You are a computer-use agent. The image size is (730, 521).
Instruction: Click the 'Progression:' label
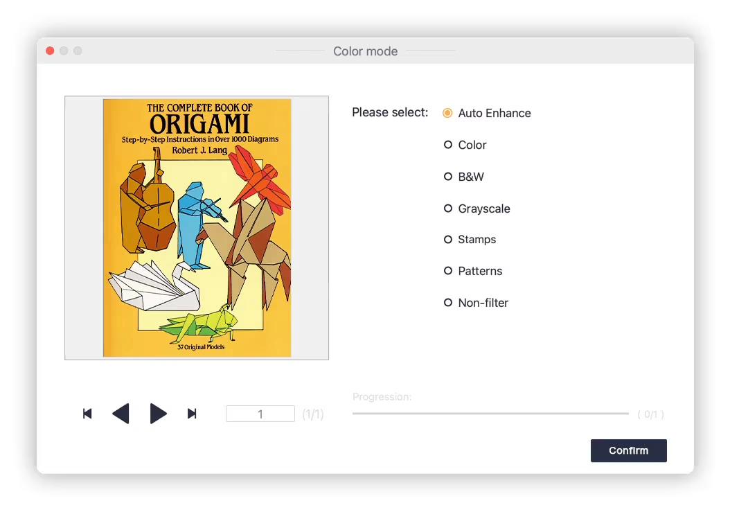382,397
